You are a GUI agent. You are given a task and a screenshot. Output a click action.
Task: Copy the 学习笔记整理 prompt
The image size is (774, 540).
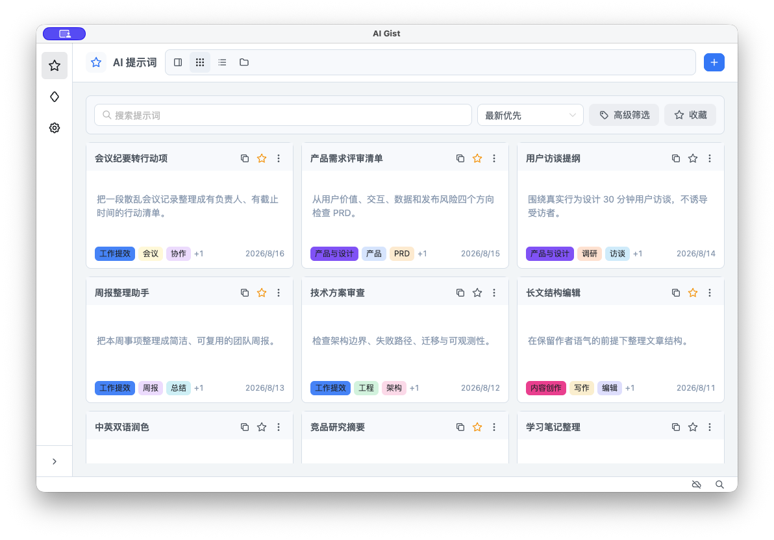tap(676, 427)
